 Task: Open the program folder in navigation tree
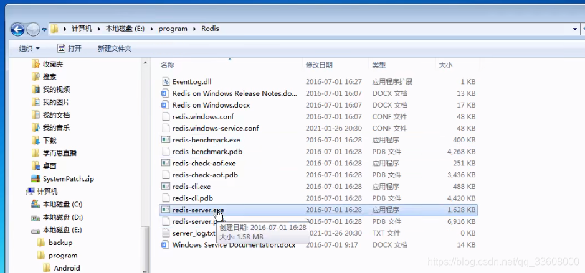point(63,256)
